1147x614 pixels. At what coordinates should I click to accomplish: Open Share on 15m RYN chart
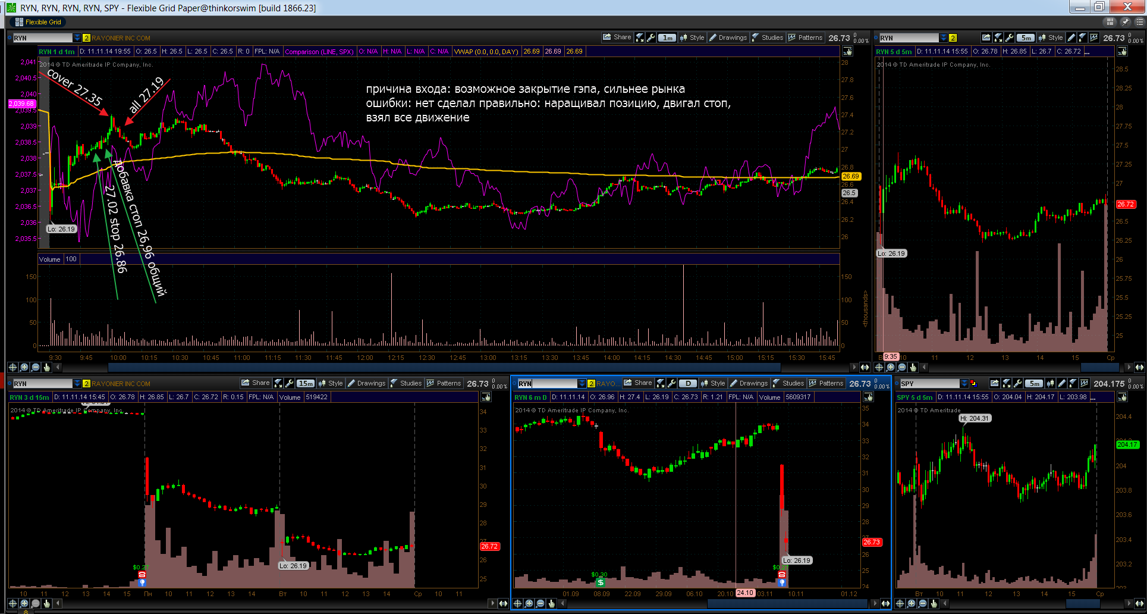click(254, 383)
